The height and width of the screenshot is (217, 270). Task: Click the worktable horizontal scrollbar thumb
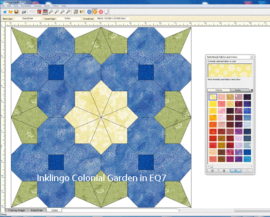click(252, 211)
